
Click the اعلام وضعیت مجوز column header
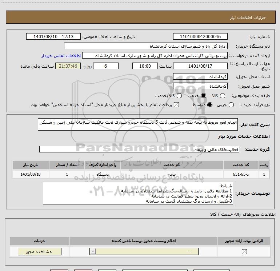(x=144, y=241)
